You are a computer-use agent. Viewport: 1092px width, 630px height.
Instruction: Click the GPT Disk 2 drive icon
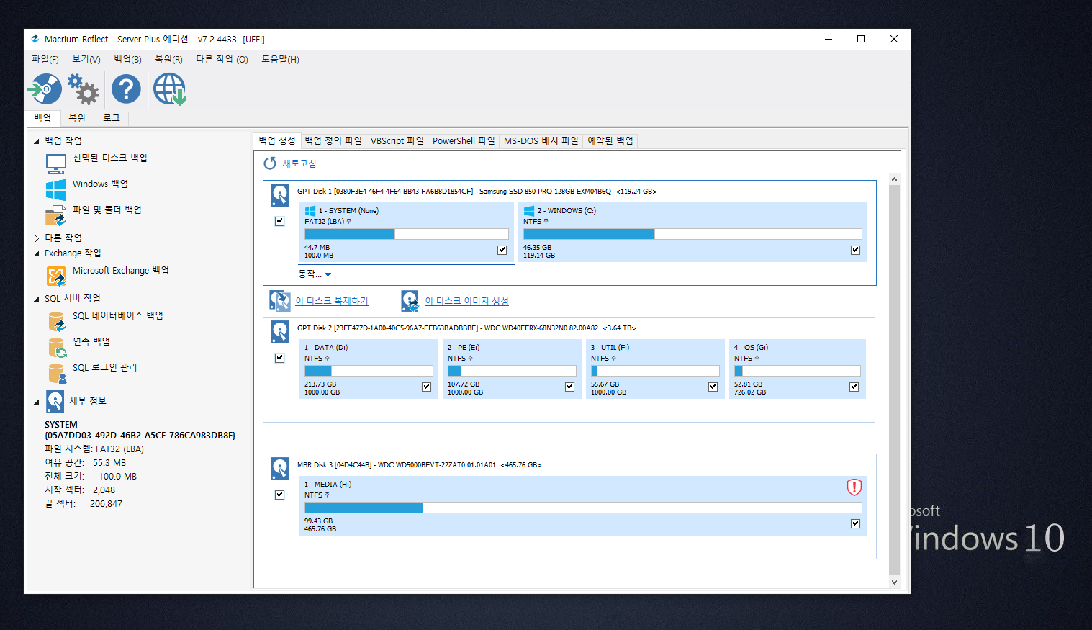click(280, 331)
